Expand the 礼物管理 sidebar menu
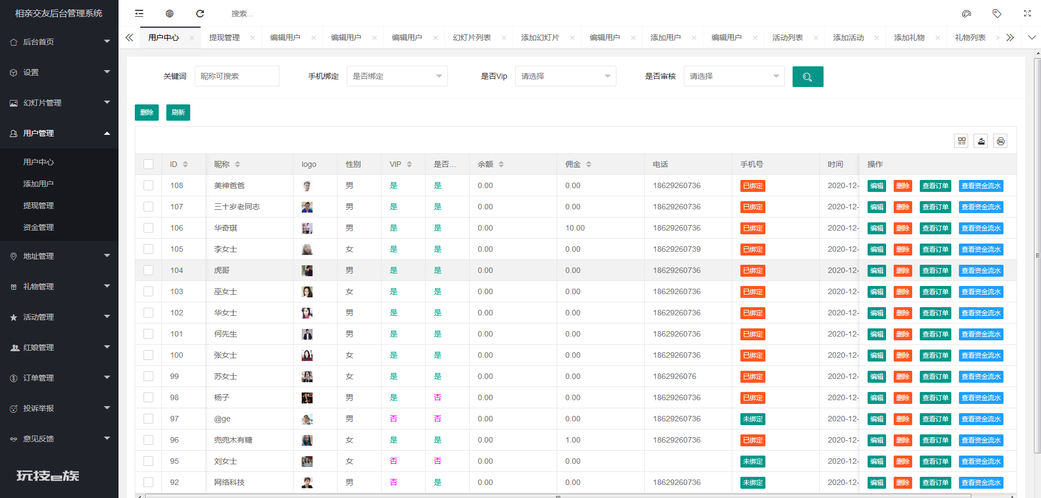 click(59, 287)
